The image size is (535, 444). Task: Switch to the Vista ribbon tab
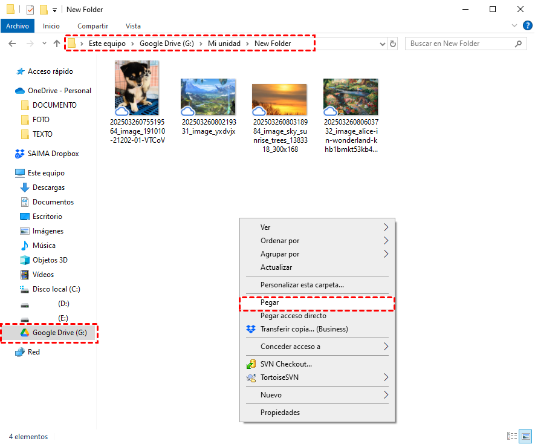pyautogui.click(x=133, y=26)
